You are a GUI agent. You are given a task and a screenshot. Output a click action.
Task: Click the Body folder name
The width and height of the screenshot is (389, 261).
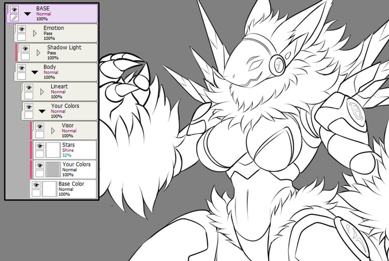(50, 67)
